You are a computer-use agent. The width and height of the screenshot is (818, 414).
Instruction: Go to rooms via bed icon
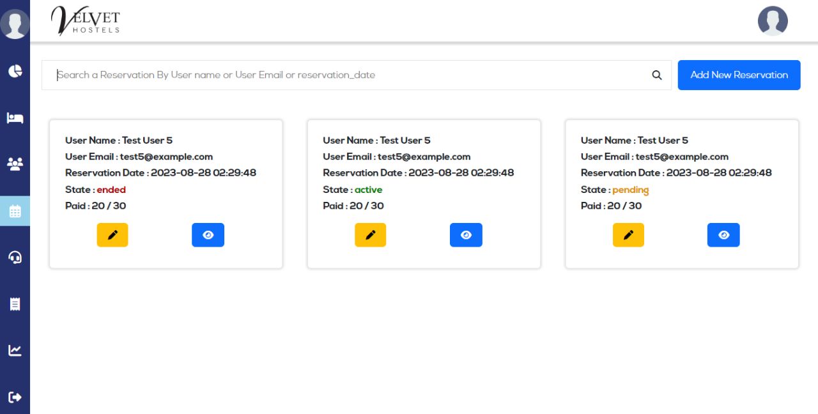pos(15,118)
